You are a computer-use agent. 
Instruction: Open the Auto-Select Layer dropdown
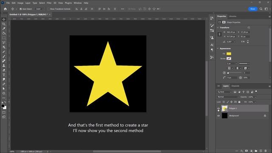[40, 9]
